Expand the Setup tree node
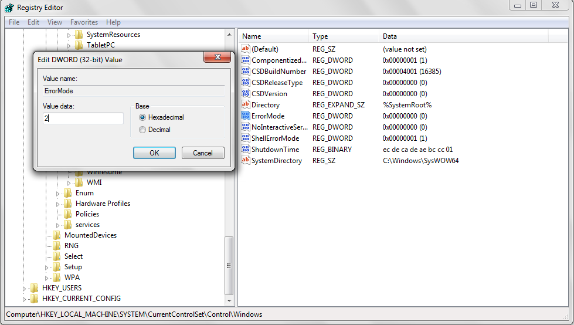The image size is (574, 325). click(x=46, y=268)
